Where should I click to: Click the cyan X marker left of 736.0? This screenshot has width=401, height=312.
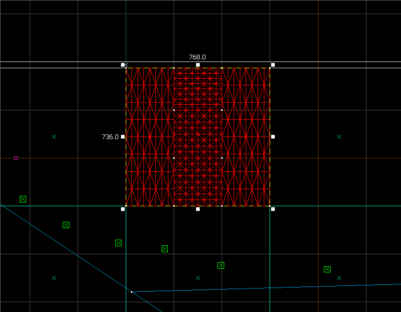(54, 136)
